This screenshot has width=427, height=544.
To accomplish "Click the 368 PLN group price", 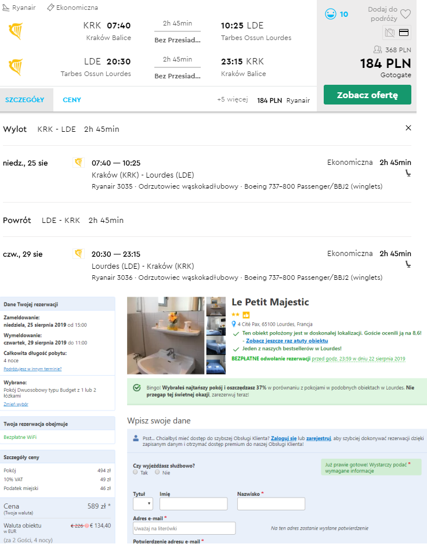I will 398,50.
